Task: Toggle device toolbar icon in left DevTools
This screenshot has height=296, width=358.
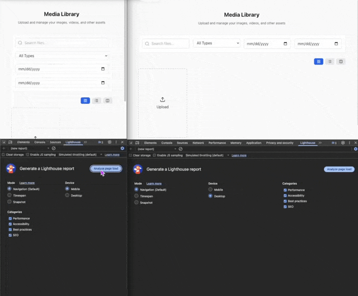Action: [x=10, y=142]
